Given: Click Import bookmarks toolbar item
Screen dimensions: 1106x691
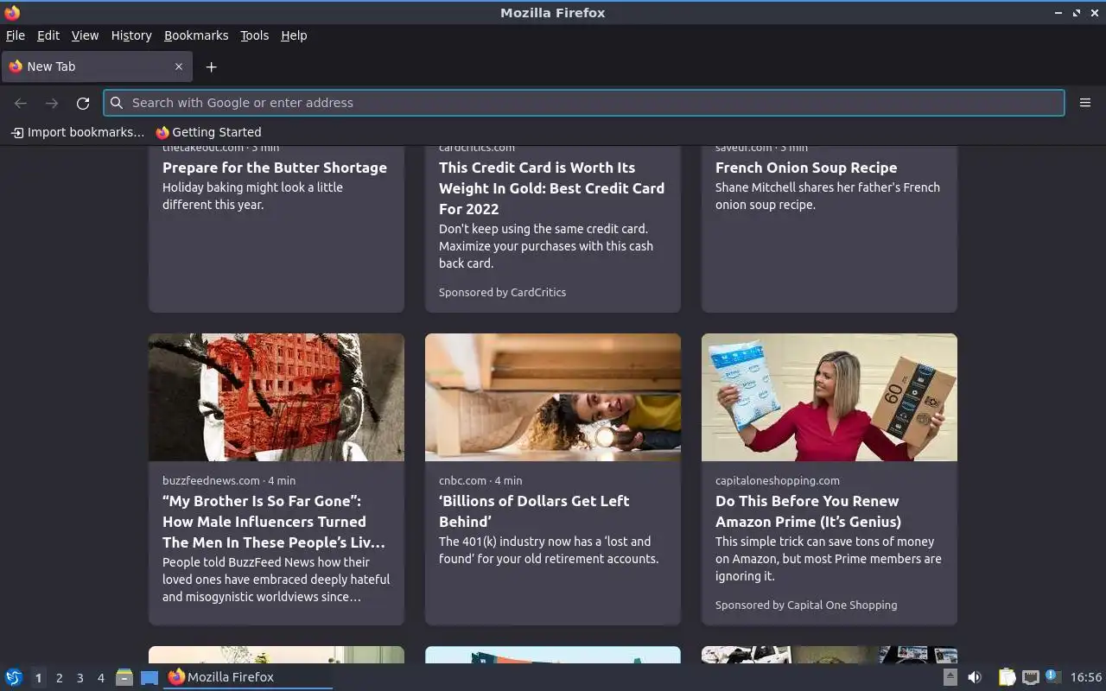Looking at the screenshot, I should (x=78, y=132).
